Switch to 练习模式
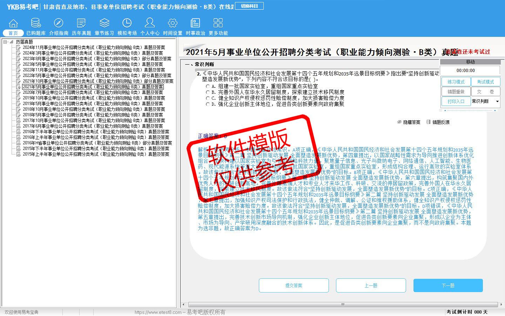 [456, 81]
